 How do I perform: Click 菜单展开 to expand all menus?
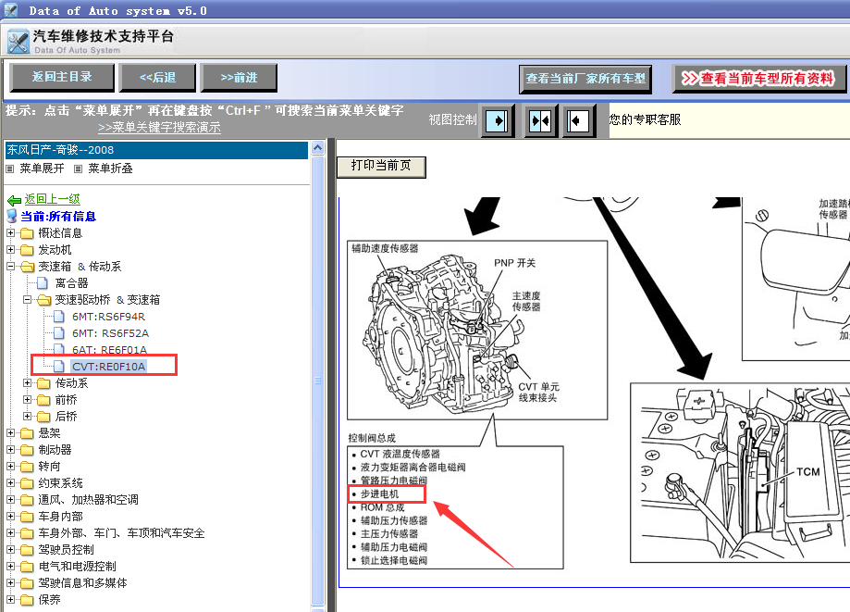[x=42, y=169]
